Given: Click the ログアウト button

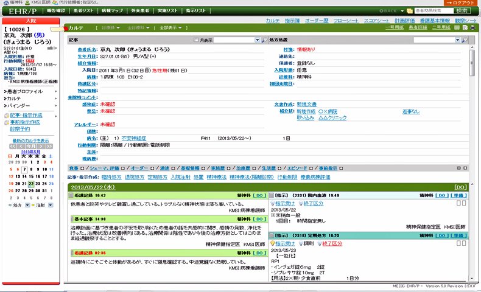Looking at the screenshot, I should 460,3.
